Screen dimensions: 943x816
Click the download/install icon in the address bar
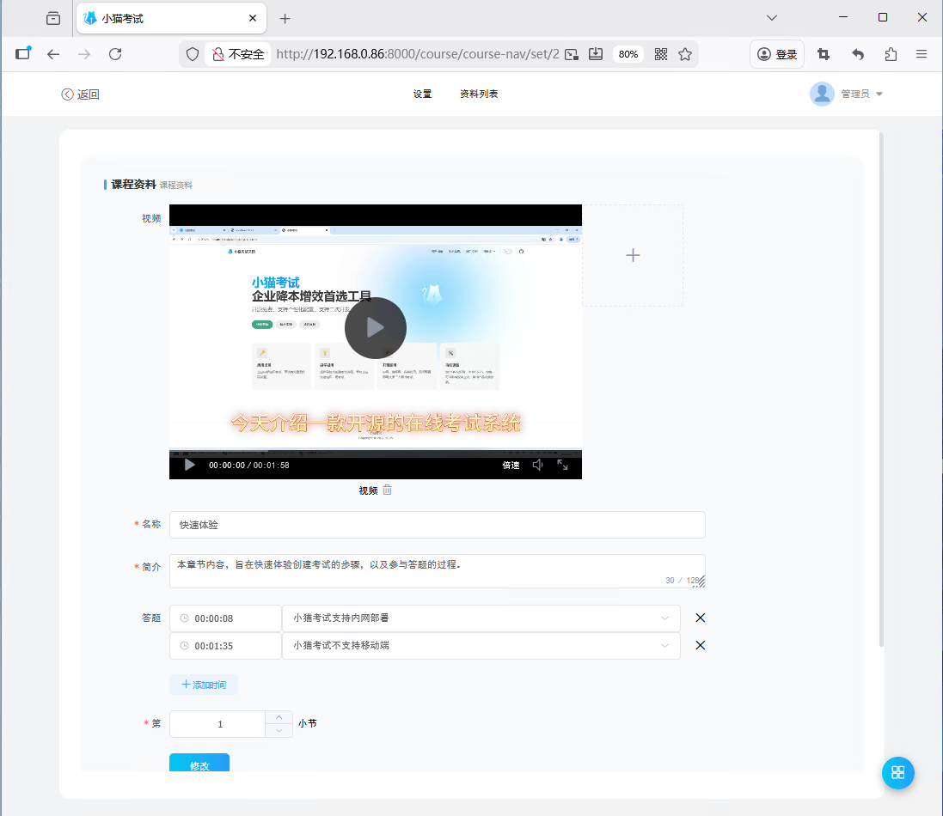[596, 54]
